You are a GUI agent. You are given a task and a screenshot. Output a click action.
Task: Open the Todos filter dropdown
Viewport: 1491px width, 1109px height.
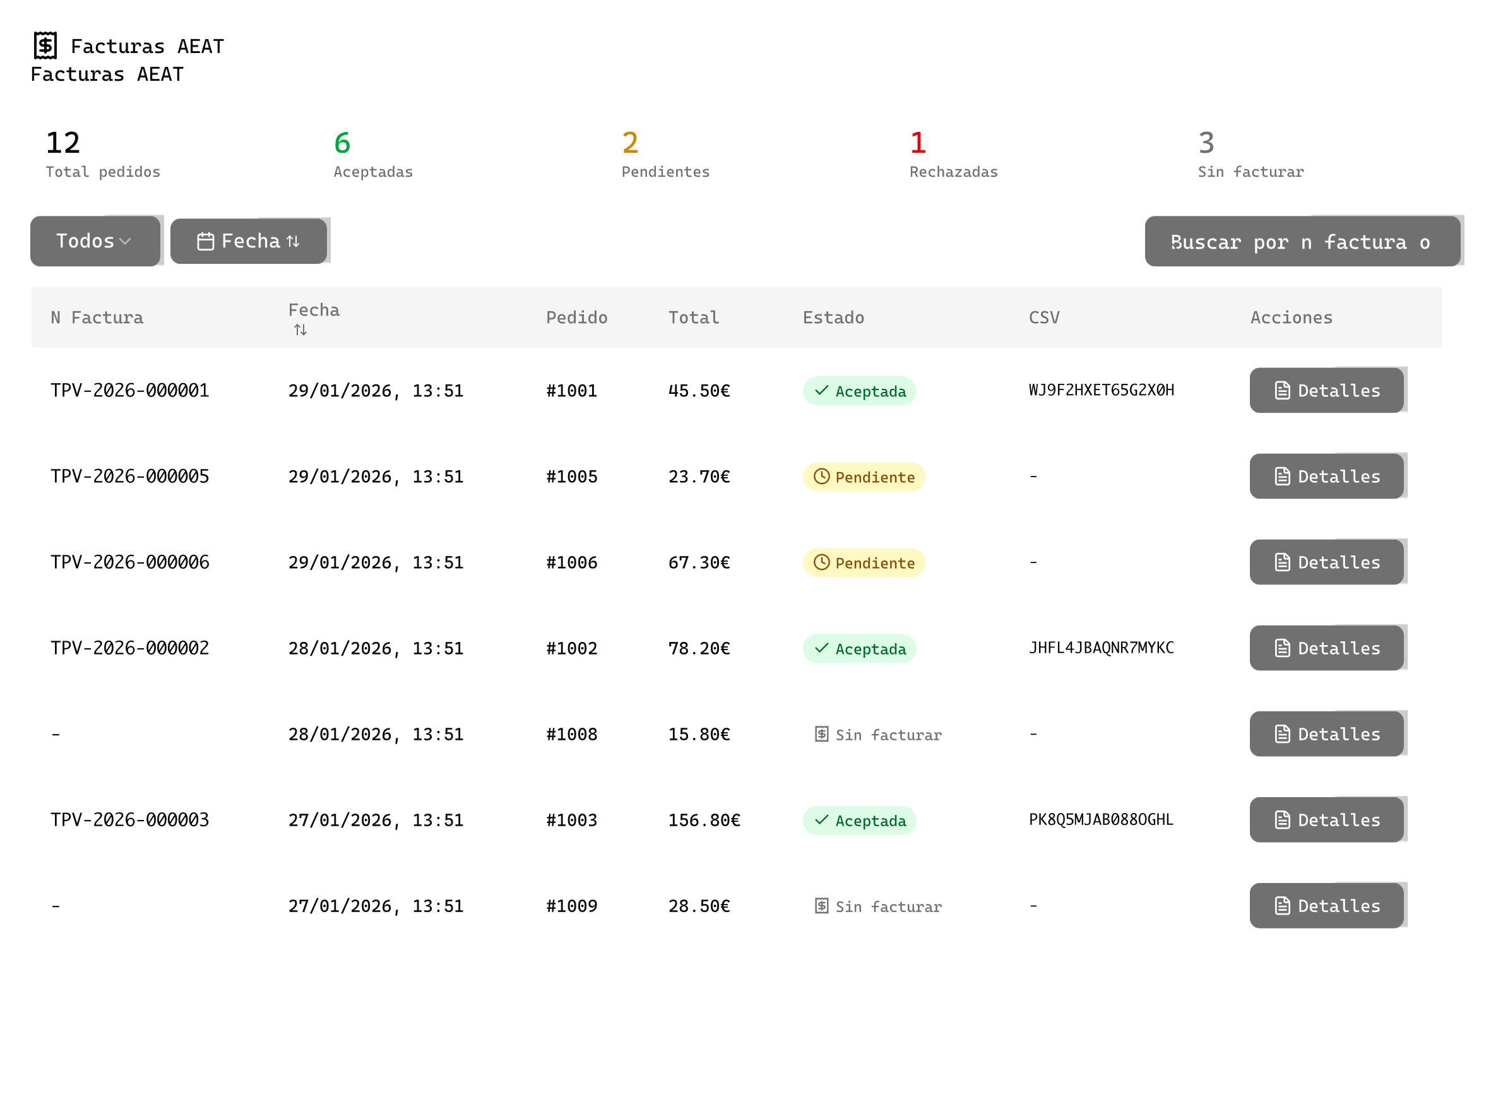coord(86,241)
